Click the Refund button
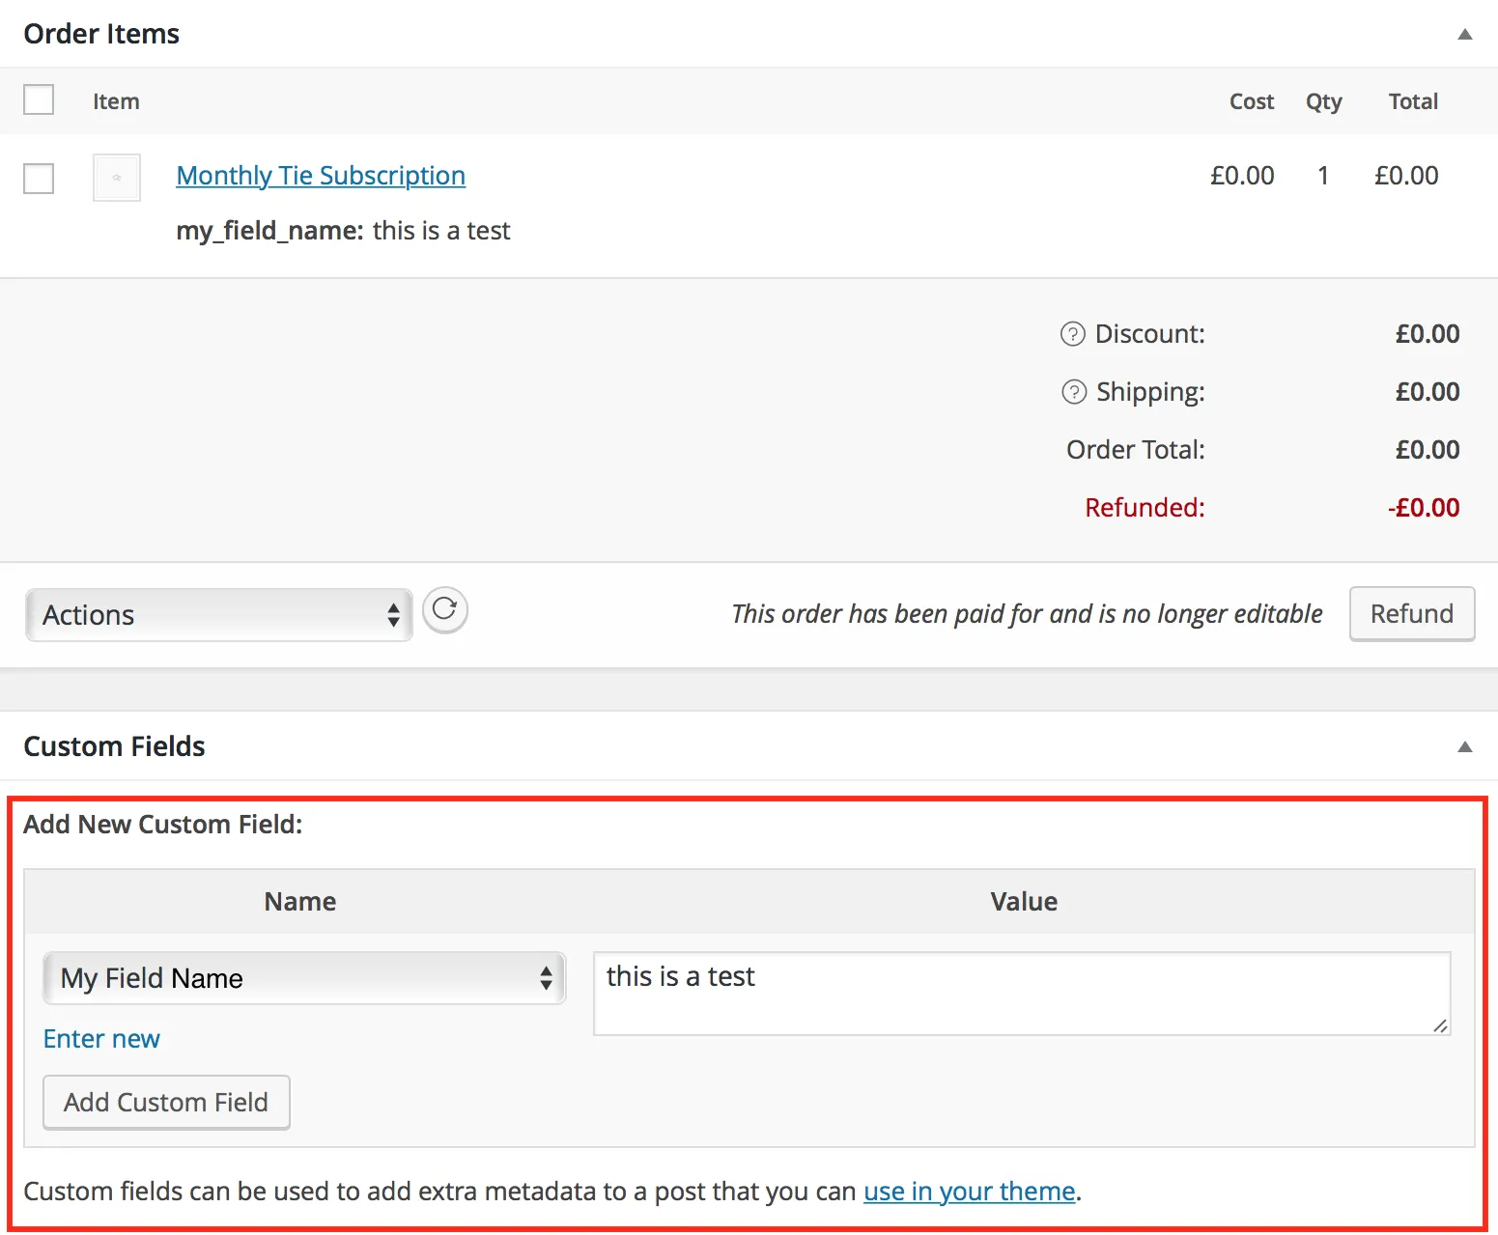1498x1235 pixels. click(1411, 614)
